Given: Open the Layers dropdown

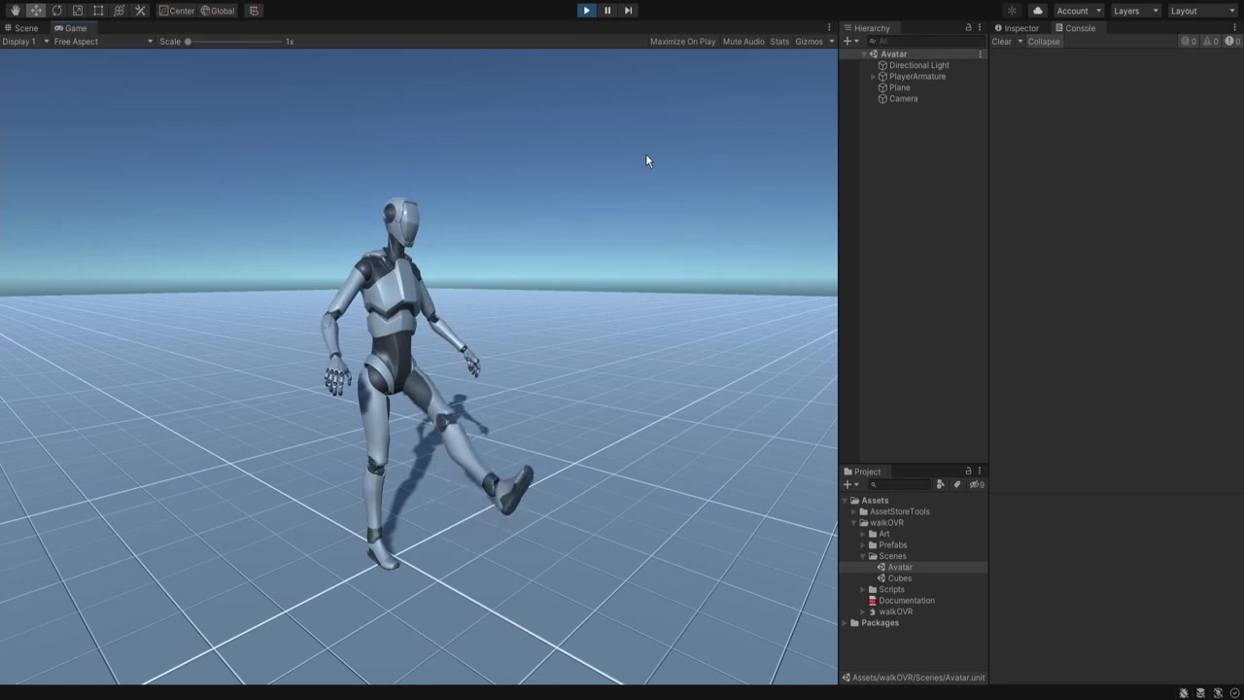Looking at the screenshot, I should 1134,11.
